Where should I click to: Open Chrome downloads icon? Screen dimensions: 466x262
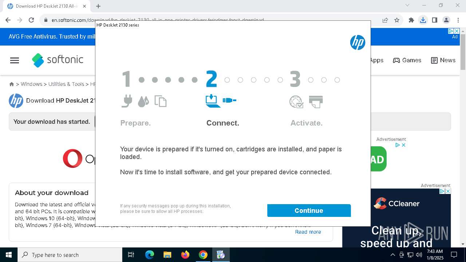click(x=423, y=20)
